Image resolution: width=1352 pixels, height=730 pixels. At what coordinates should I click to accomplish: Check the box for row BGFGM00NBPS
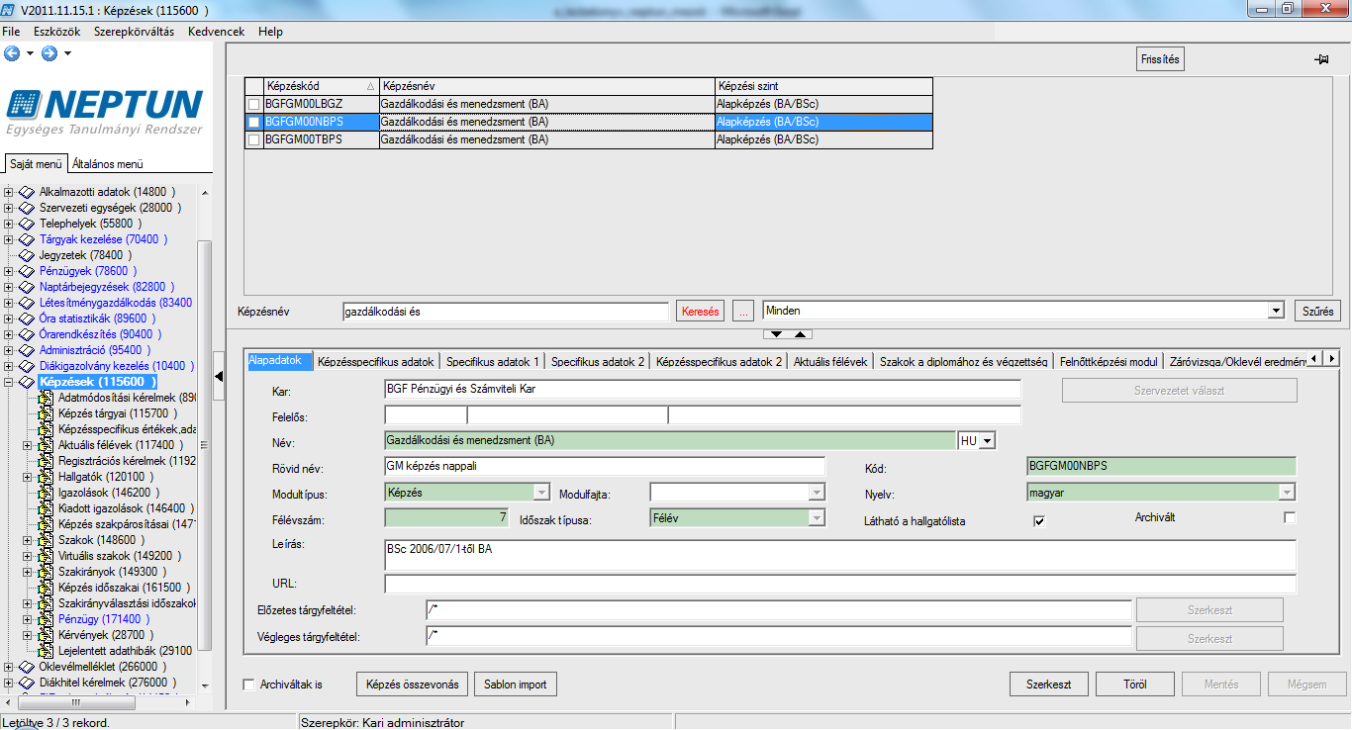(254, 122)
